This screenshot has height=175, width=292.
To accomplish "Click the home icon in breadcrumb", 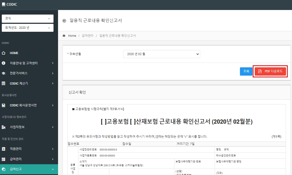I will [x=64, y=36].
